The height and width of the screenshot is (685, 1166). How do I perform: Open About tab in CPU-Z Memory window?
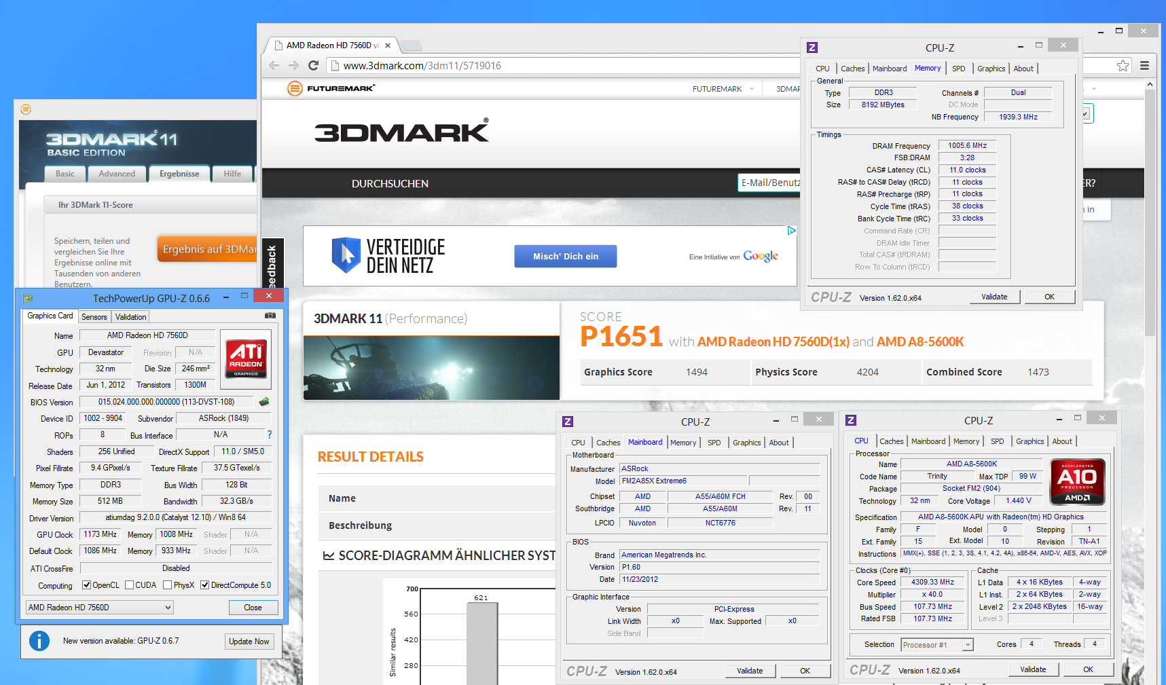click(1023, 69)
